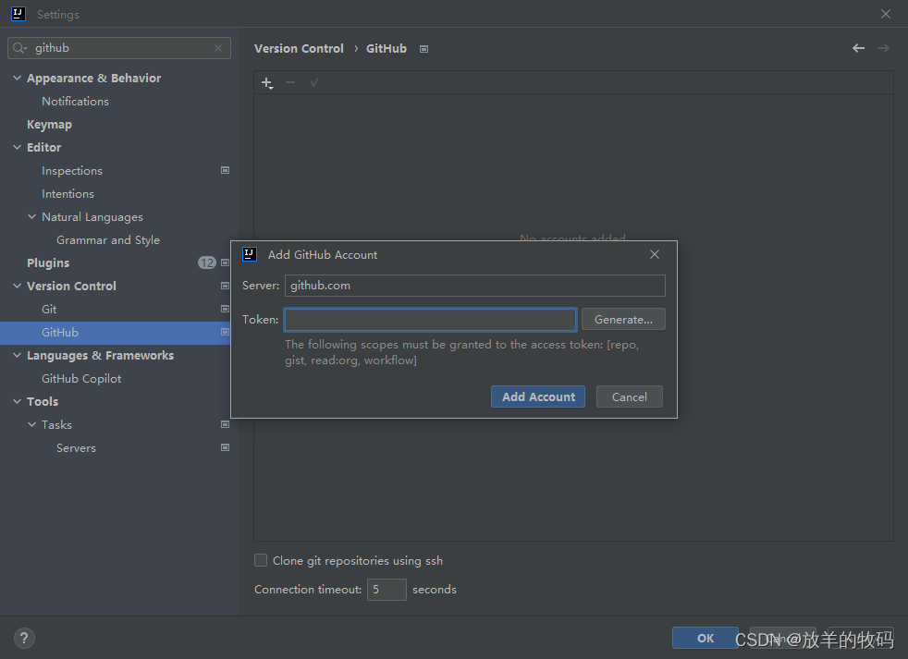The height and width of the screenshot is (659, 908).
Task: Collapse the Editor section
Action: coord(17,147)
